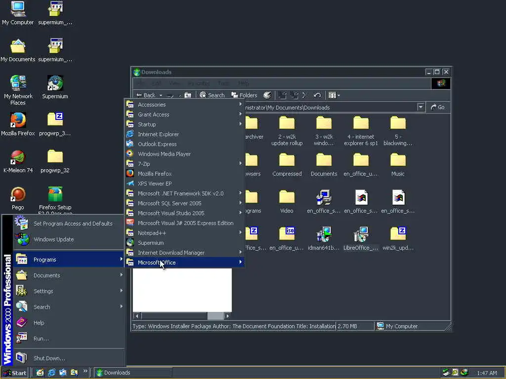Expand 7-Zip submenu

184,164
